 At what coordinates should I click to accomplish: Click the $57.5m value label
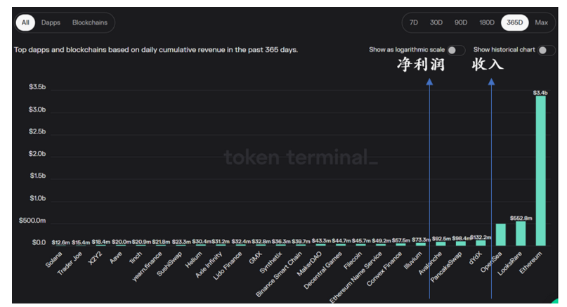(x=401, y=240)
